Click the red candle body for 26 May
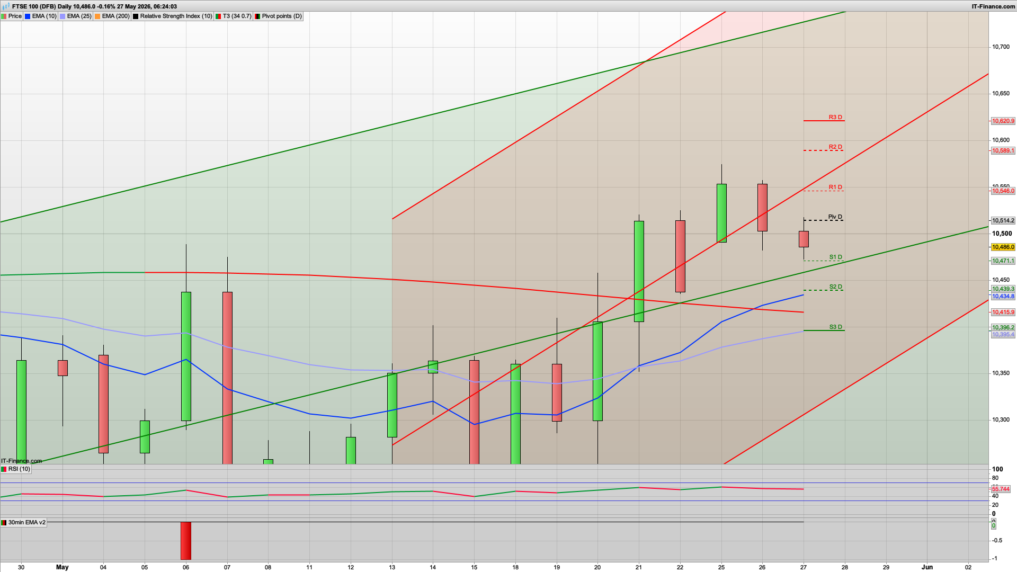This screenshot has height=572, width=1017. point(762,208)
